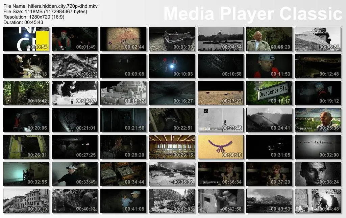Select the Duration 00:45:43 text
The width and height of the screenshot is (346, 218).
[23, 22]
